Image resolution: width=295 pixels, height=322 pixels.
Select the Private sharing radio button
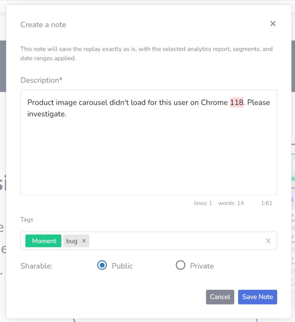click(x=181, y=265)
